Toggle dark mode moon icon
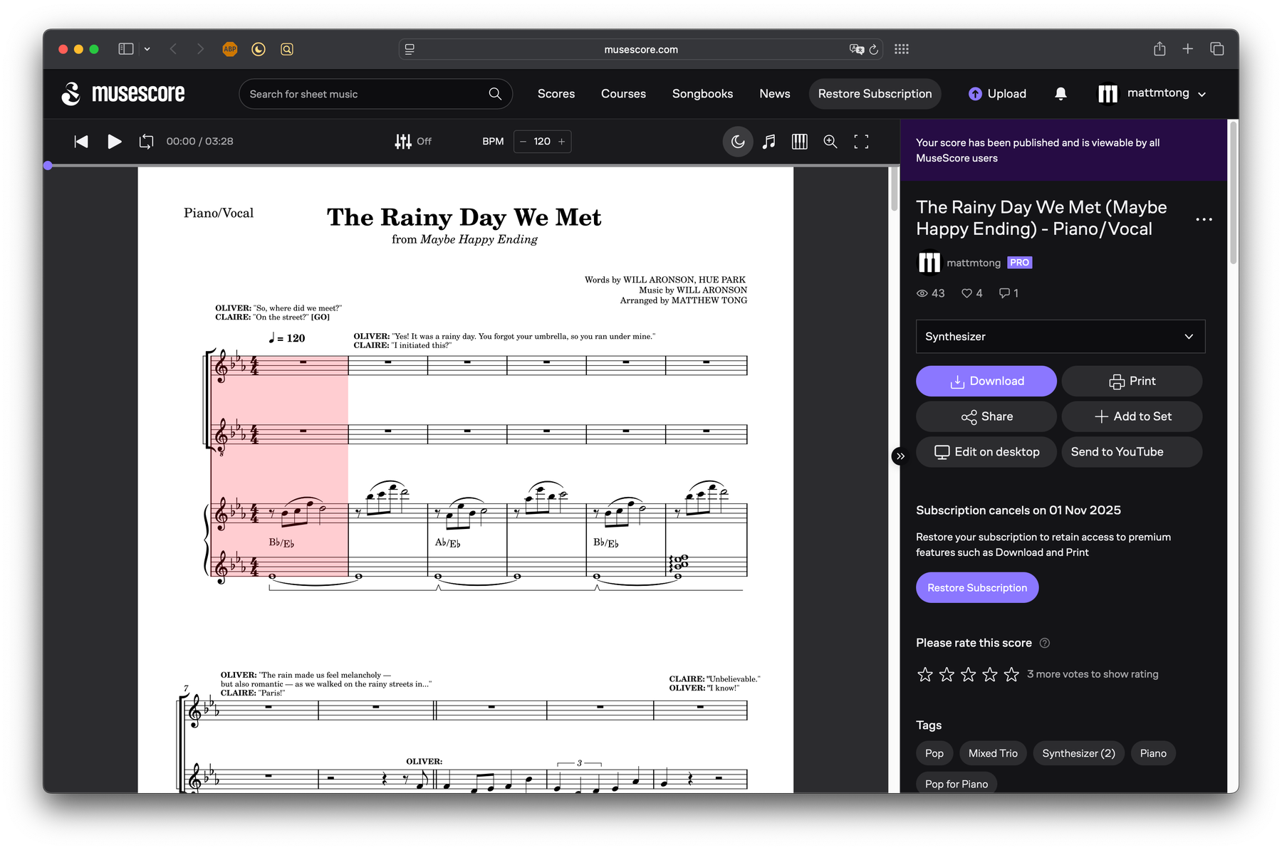Image resolution: width=1282 pixels, height=850 pixels. tap(738, 142)
